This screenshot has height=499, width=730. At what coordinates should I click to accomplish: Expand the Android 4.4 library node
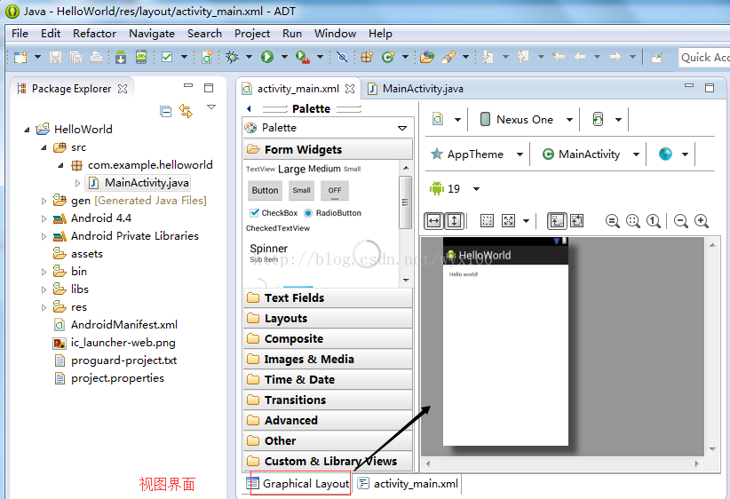[x=44, y=218]
